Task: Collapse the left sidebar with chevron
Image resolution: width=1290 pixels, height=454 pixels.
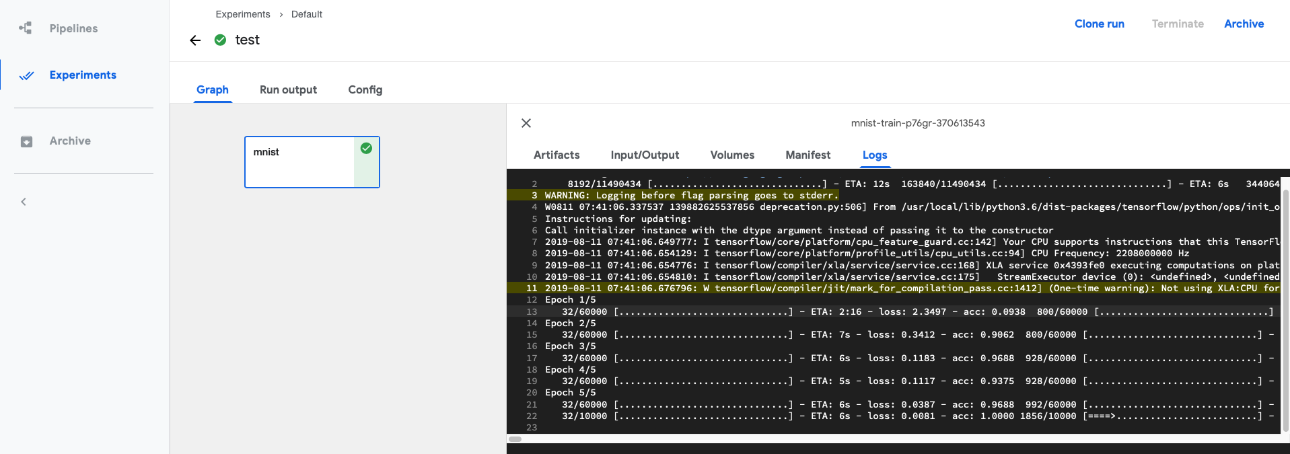Action: (x=24, y=202)
